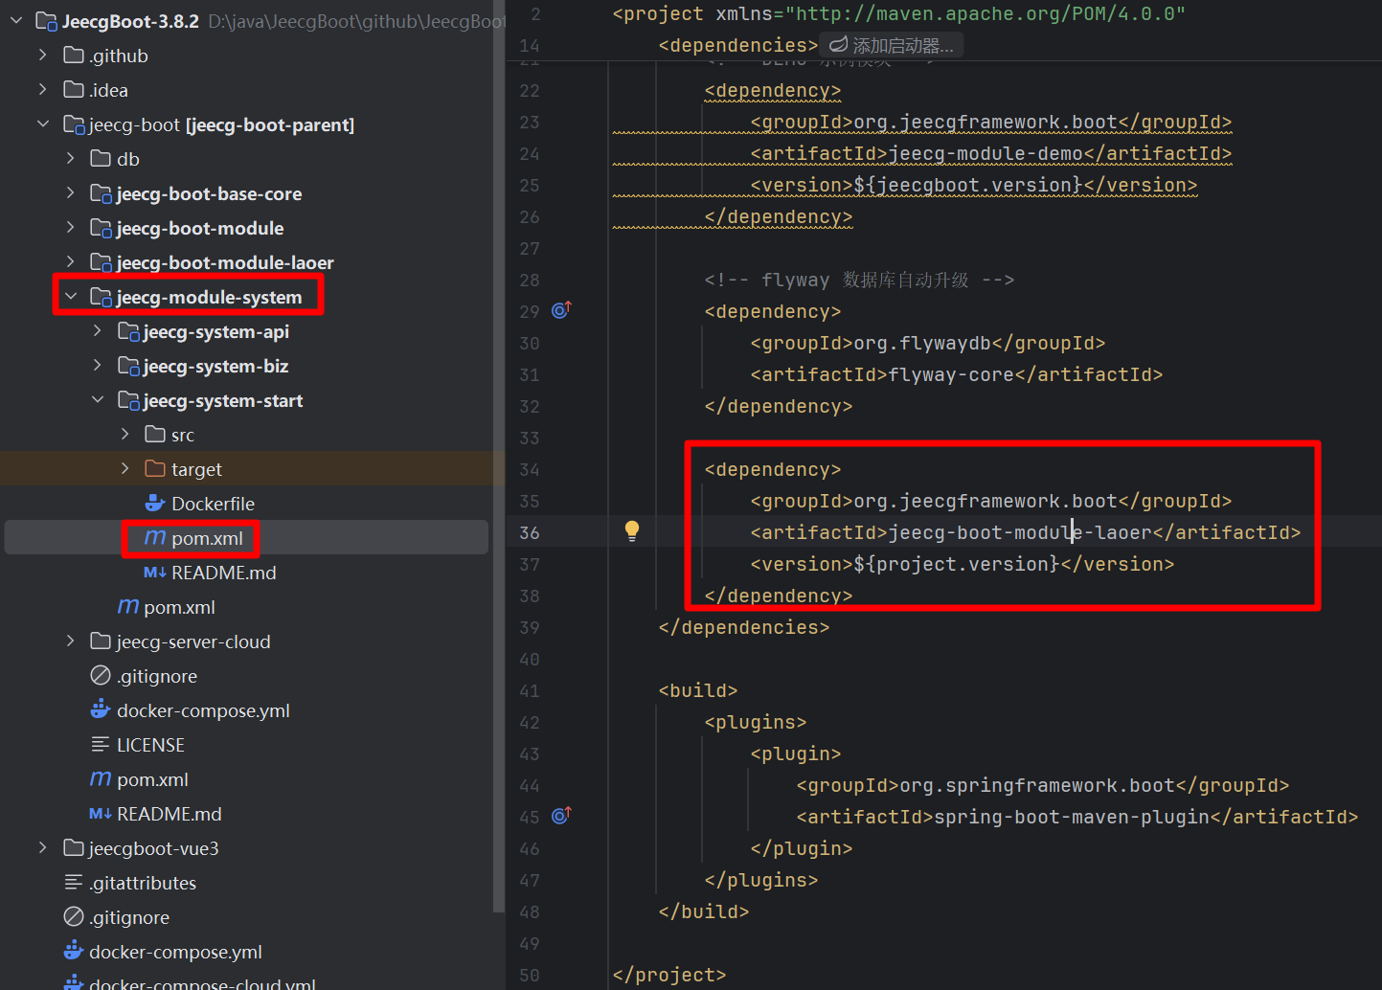Click the LICENSE text file icon
Viewport: 1382px width, 990px height.
coord(101,744)
